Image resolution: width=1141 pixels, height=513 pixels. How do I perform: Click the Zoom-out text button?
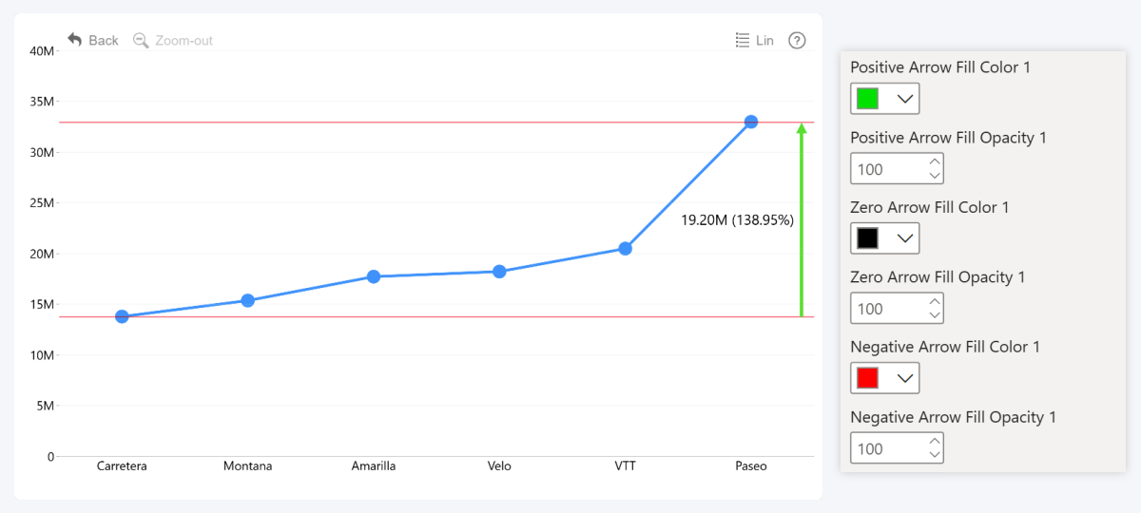[184, 40]
